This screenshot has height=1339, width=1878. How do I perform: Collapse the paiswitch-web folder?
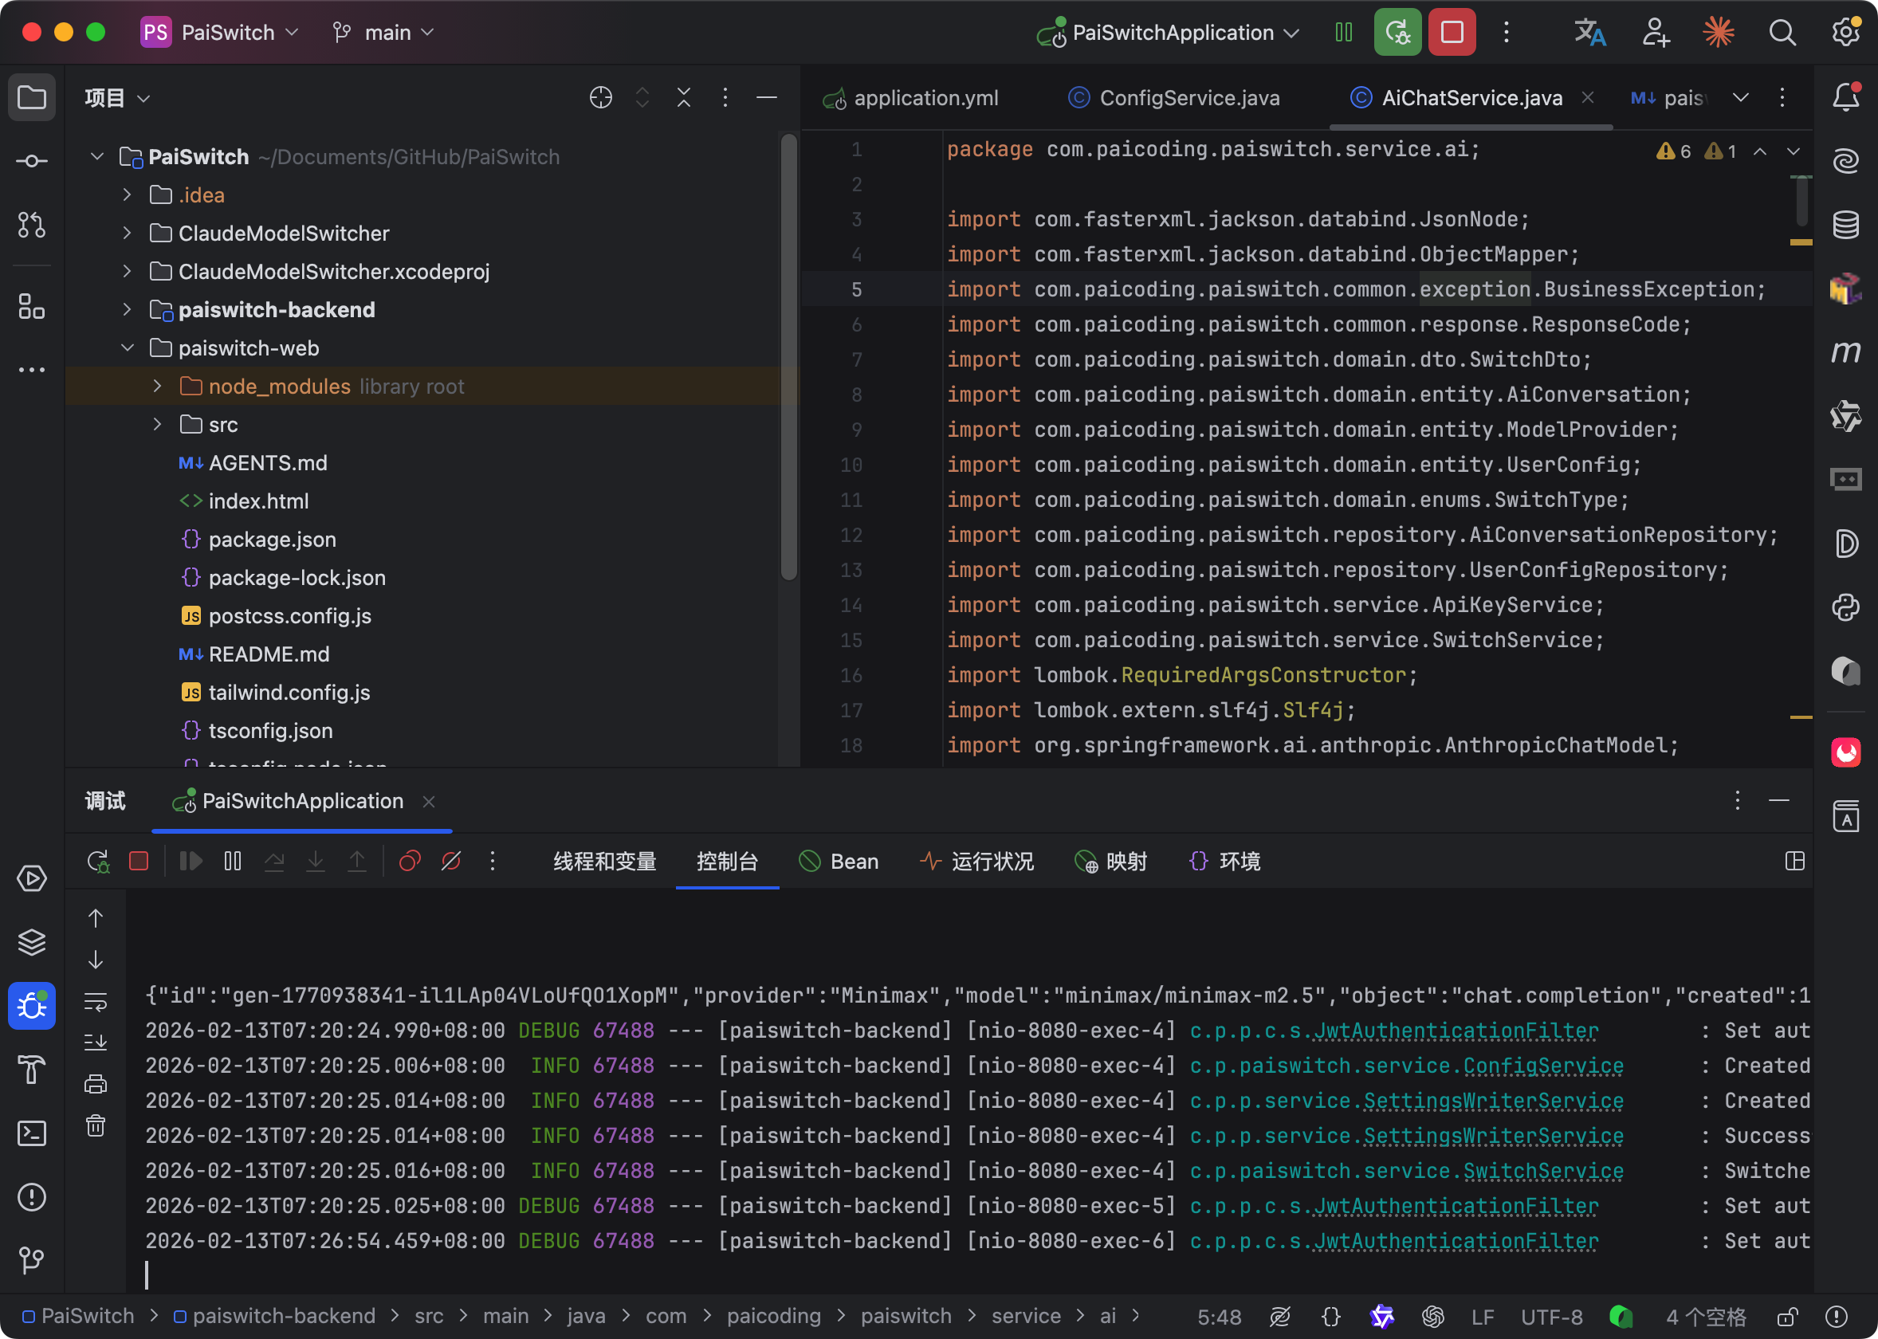[127, 348]
